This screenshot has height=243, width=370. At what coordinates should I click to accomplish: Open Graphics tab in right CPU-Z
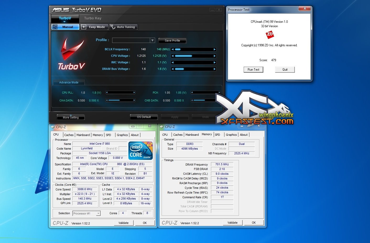click(x=231, y=135)
